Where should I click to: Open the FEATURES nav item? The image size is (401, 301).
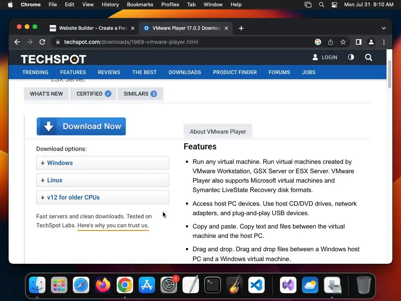(x=73, y=72)
